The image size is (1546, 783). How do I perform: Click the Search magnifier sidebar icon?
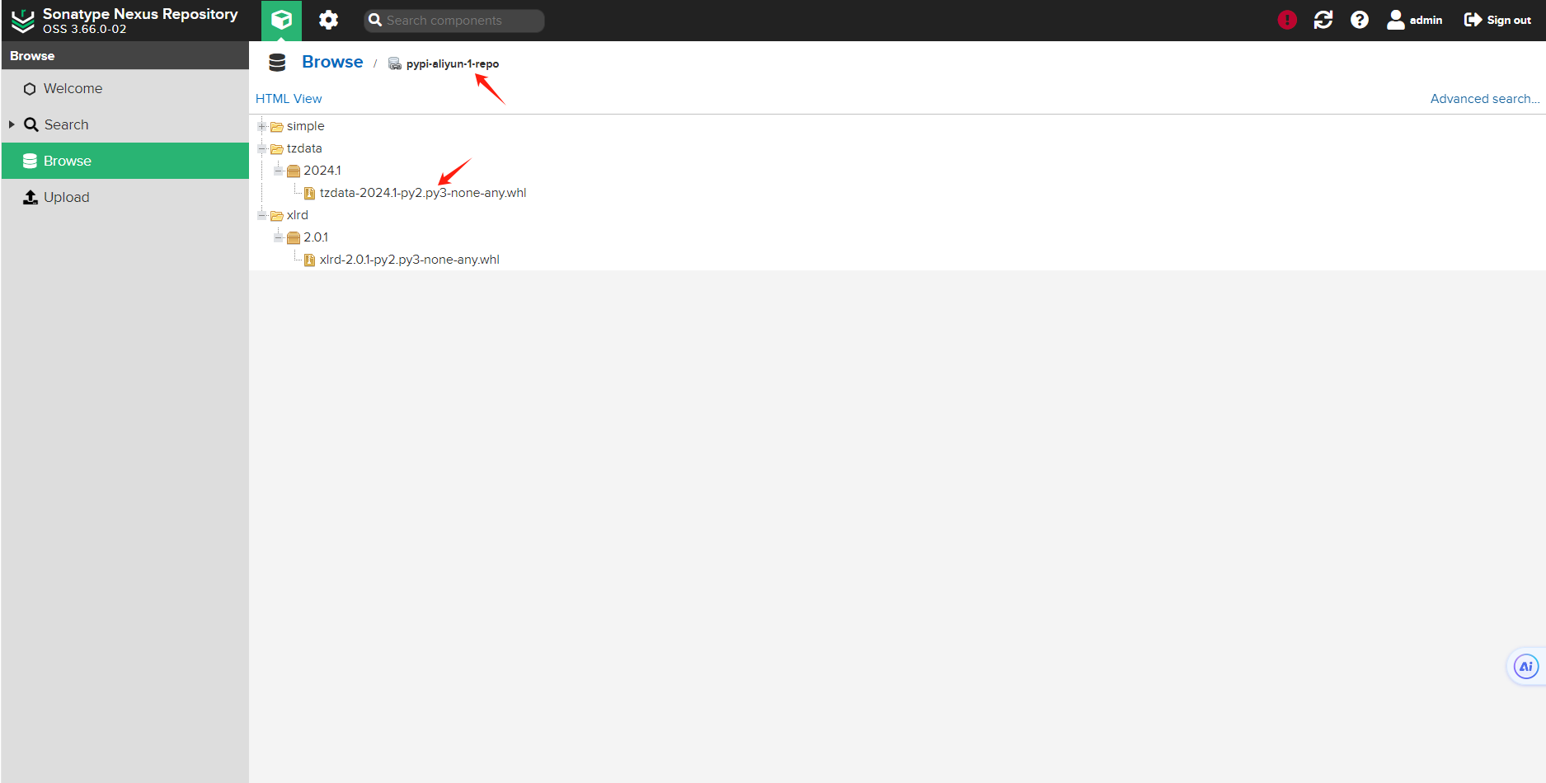pos(31,124)
